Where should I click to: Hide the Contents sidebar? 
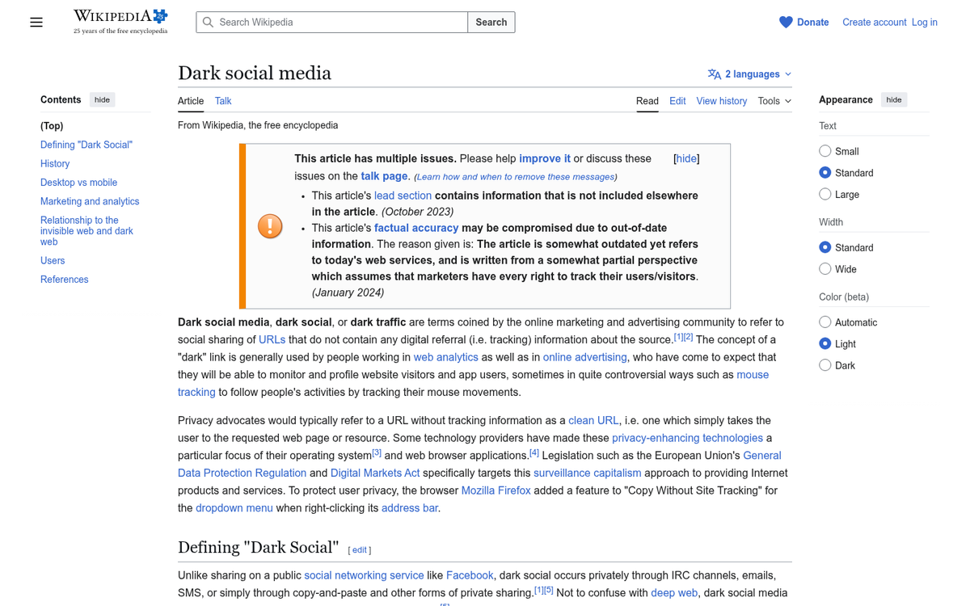point(102,99)
